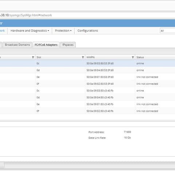This screenshot has width=175, height=171.
Task: Select WWPN 50:0a:09:83:80:c3:40:fb cell
Action: coord(100,91)
